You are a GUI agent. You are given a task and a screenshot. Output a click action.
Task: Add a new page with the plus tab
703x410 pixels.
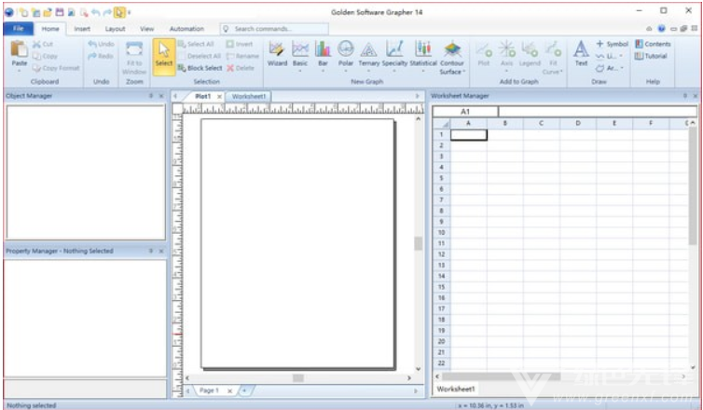pos(245,390)
